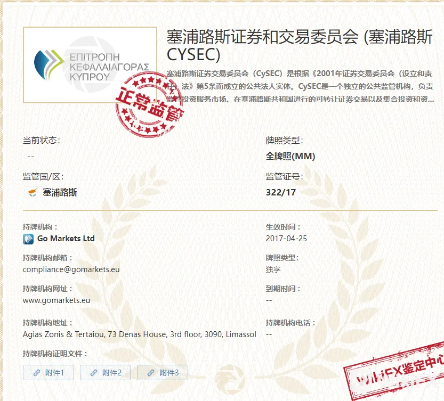
Task: Click the effective date 2017-04-25
Action: coord(286,239)
